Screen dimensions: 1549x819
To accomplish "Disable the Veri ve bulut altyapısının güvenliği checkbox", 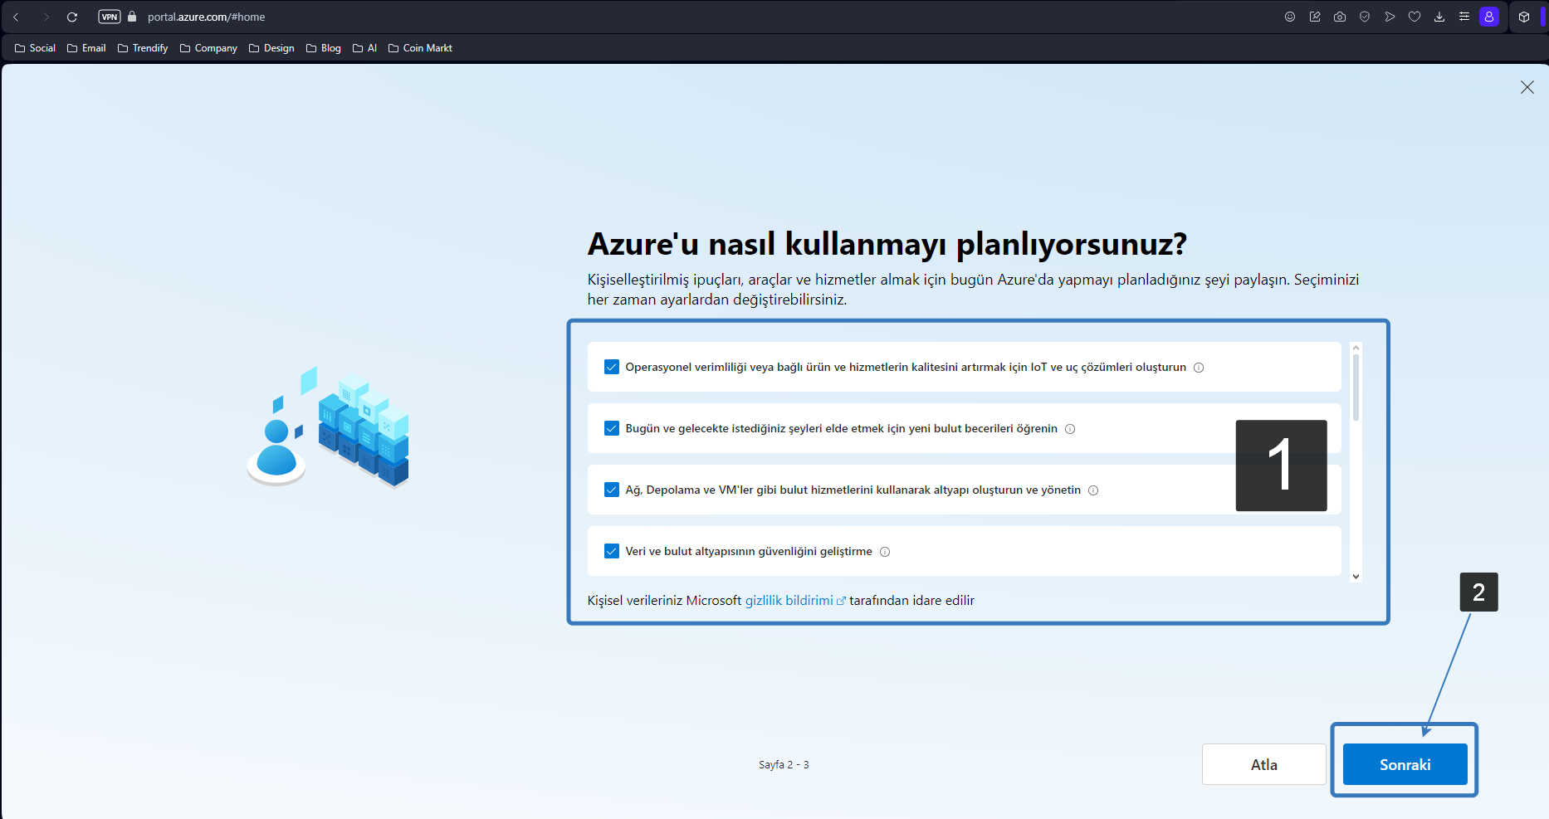I will point(612,551).
